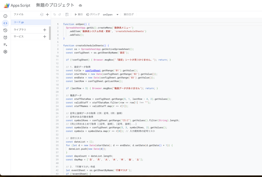
Task: Click the cloud save status icon
Action: tap(81, 6)
